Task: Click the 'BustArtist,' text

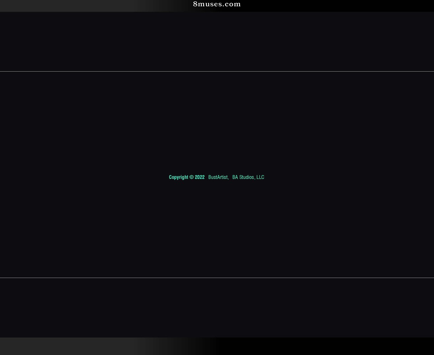Action: tap(218, 177)
